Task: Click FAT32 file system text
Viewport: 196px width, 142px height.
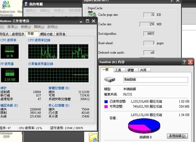Action: click(x=128, y=94)
